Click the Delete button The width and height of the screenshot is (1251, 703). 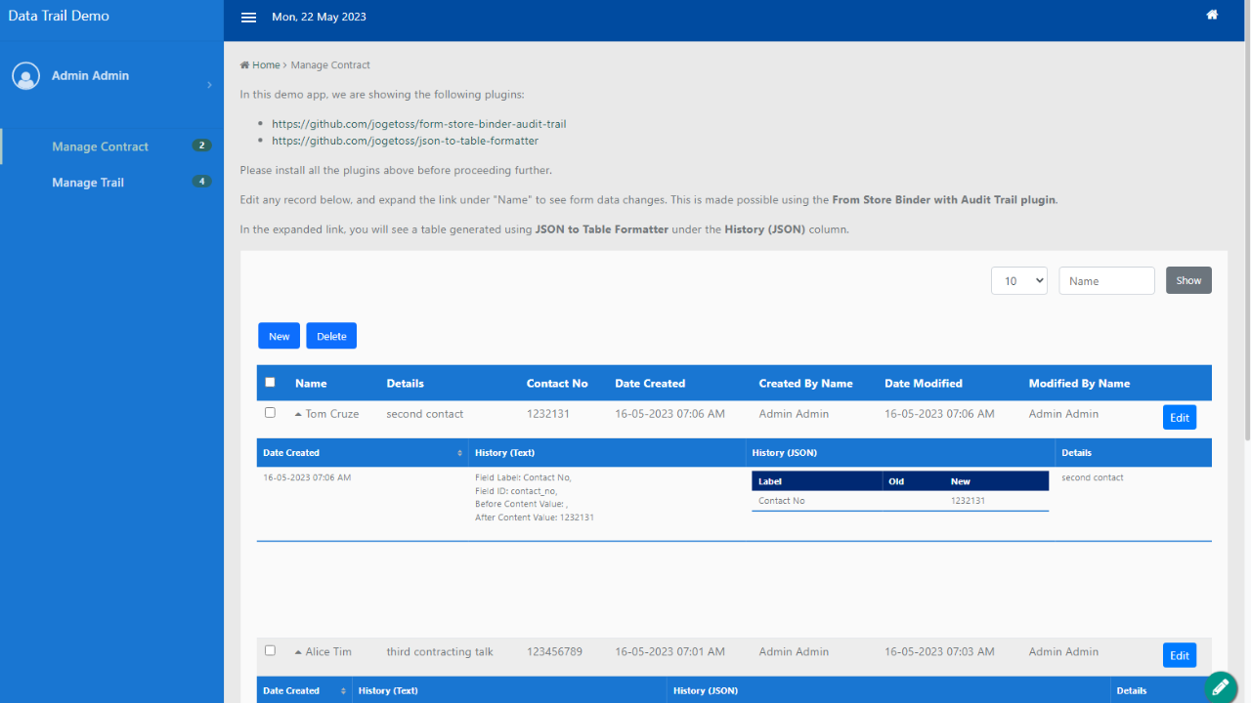[331, 336]
